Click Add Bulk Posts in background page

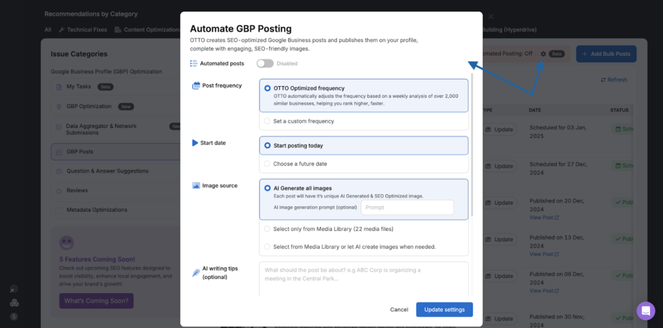pyautogui.click(x=606, y=54)
